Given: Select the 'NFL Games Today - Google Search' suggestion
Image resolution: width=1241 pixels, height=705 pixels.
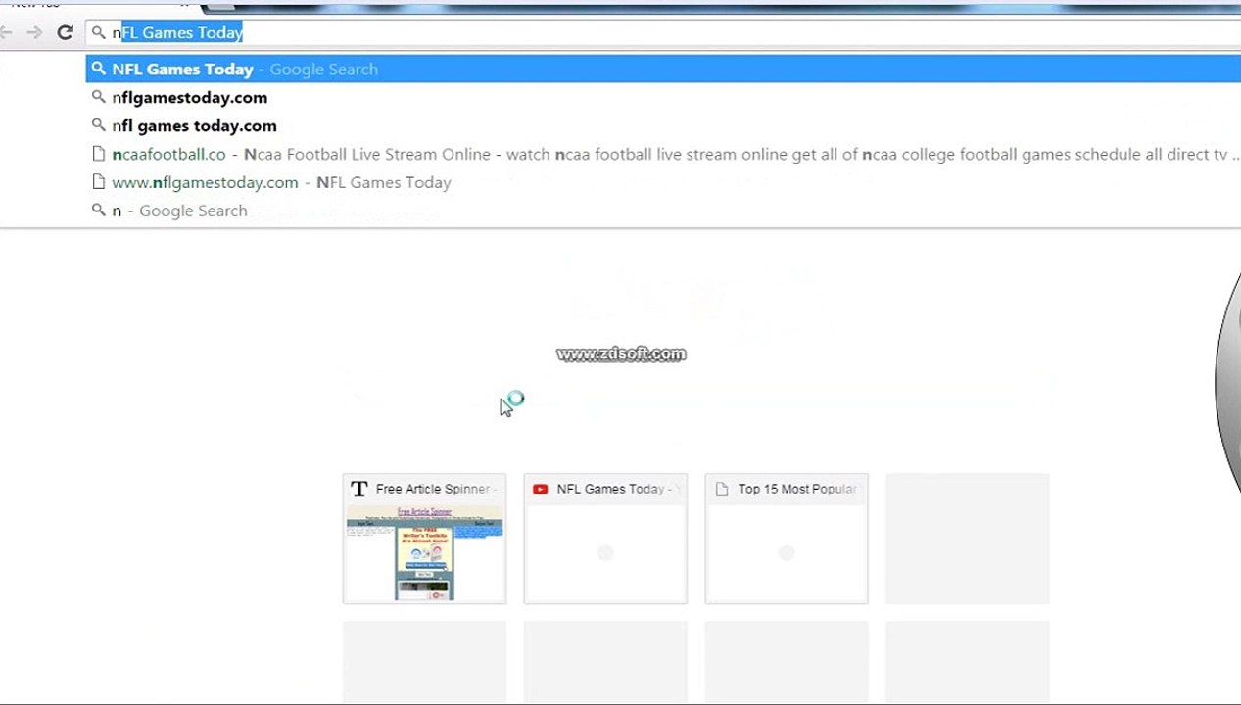Looking at the screenshot, I should (x=663, y=70).
